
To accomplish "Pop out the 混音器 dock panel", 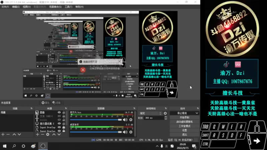I will click(135, 108).
